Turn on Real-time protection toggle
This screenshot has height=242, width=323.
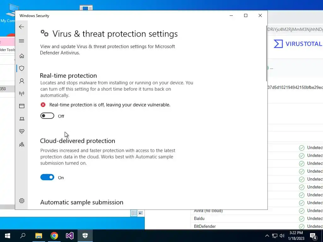click(47, 116)
